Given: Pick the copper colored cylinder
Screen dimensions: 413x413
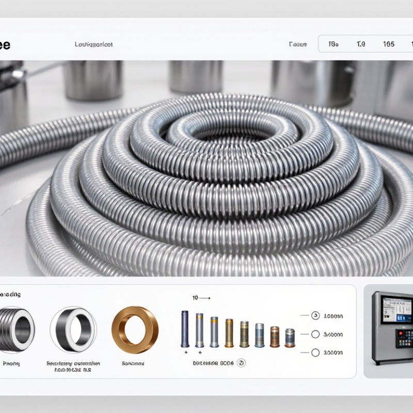Looking at the screenshot, I should point(275,337).
